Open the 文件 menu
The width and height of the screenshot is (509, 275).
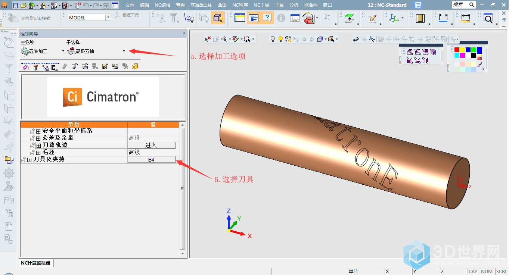pos(130,5)
